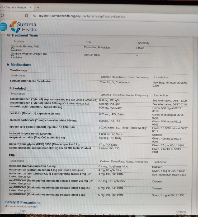Close the Day at a Glance tab
Image resolution: width=198 pixels, height=217 pixels.
[31, 7]
